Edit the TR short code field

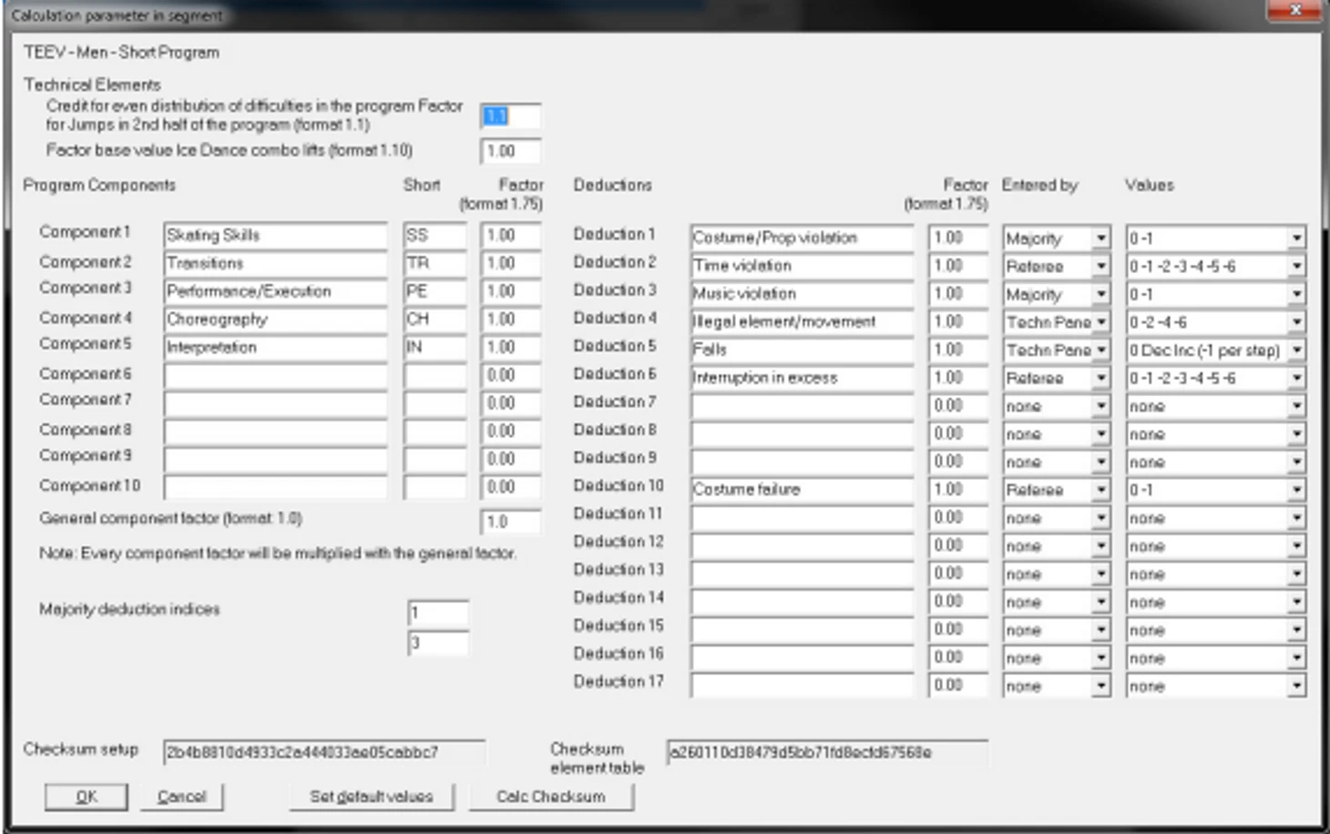coord(435,263)
